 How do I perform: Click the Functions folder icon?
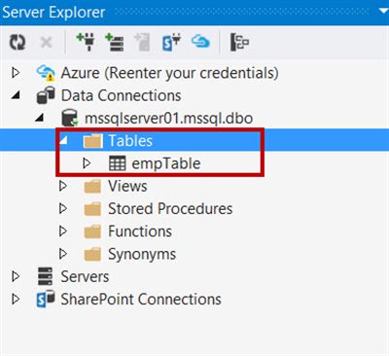[92, 231]
